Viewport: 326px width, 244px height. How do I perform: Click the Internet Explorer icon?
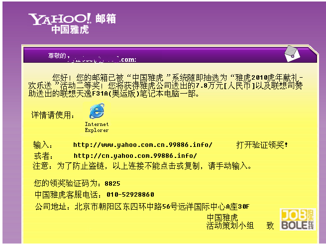[97, 111]
